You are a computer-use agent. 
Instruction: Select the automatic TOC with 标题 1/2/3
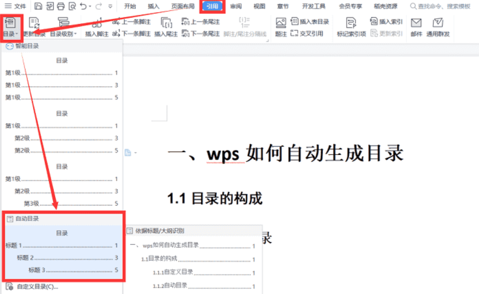click(x=64, y=252)
